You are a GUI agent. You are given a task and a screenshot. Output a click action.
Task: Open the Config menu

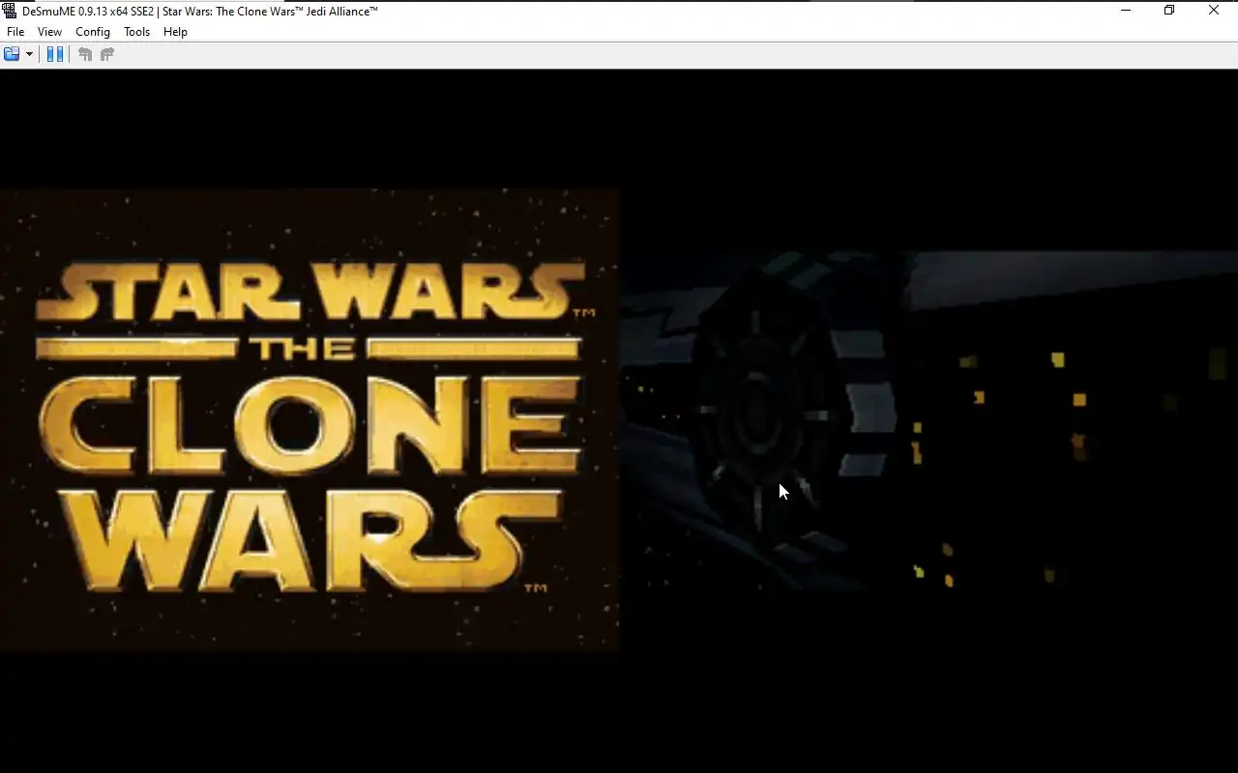coord(93,32)
